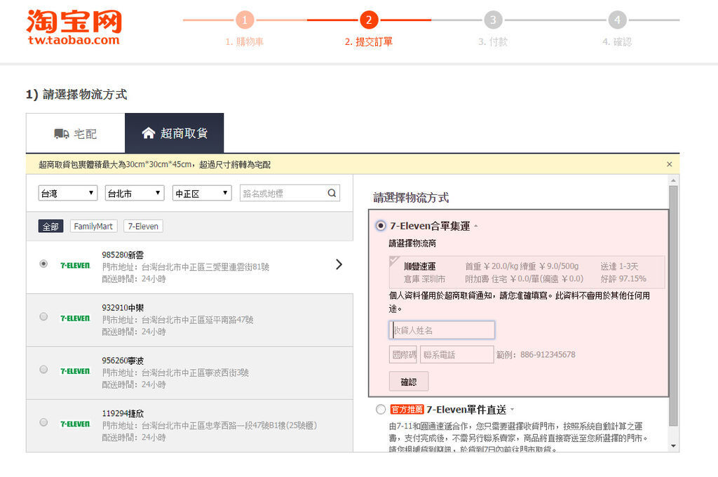Screen dimensions: 718x477
Task: Select the 932910中樂 store radio button
Action: coord(43,316)
